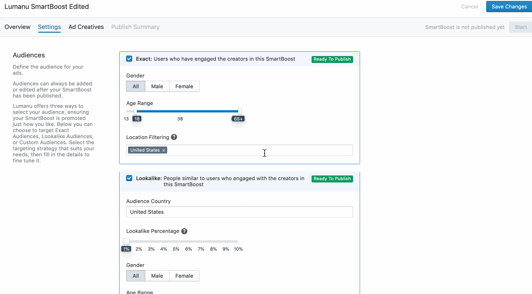Remove the United States location tag

pos(163,150)
